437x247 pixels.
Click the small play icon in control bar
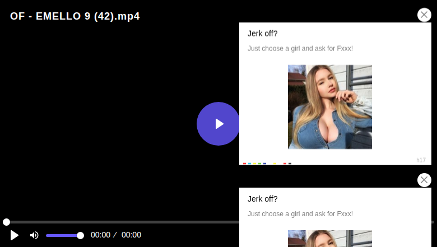15,235
